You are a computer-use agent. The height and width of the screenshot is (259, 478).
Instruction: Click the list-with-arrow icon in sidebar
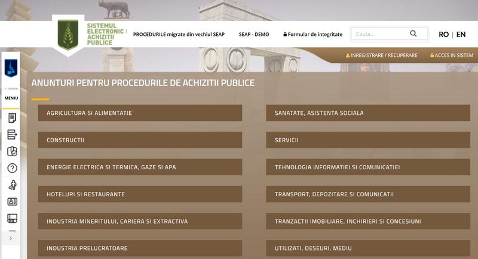click(11, 135)
